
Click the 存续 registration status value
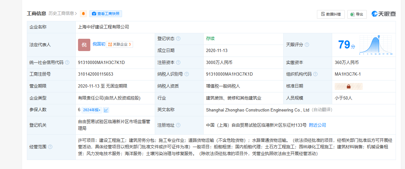[x=210, y=38]
